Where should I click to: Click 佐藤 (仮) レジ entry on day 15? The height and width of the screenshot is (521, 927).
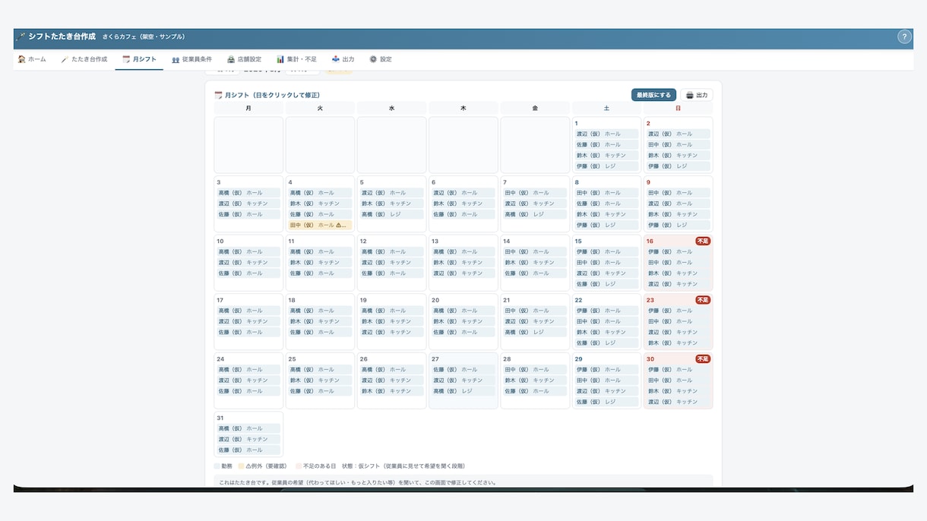point(606,283)
